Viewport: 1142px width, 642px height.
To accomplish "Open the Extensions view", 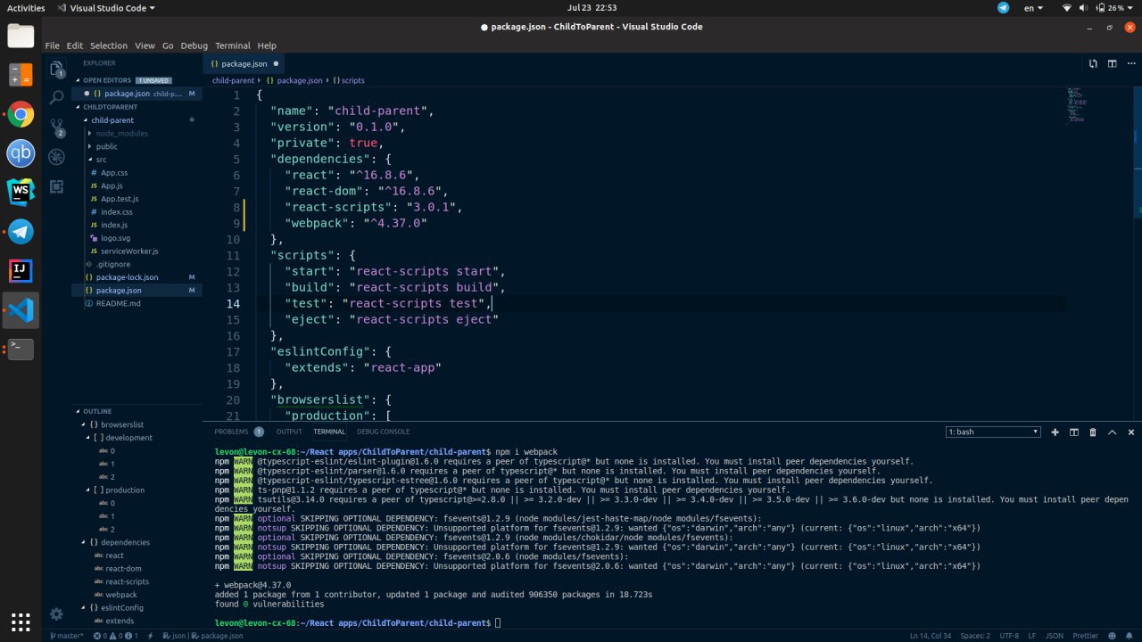I will point(56,186).
